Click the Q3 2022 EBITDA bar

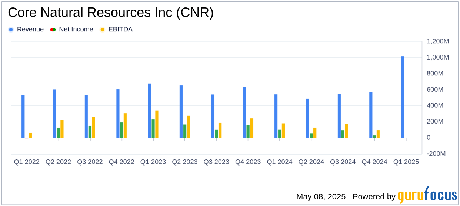(94, 128)
